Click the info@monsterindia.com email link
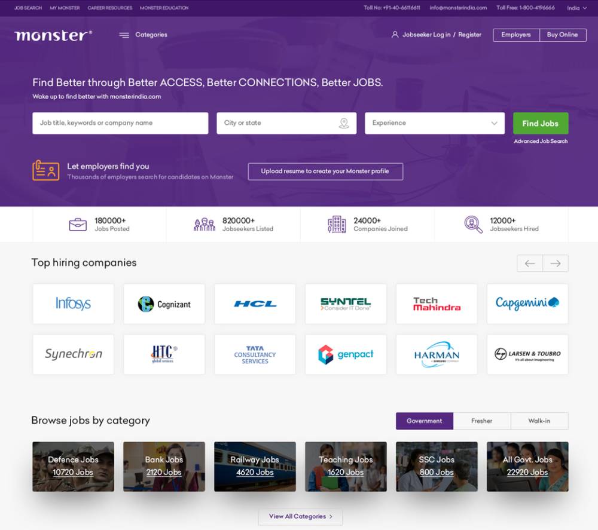598x530 pixels. [458, 8]
